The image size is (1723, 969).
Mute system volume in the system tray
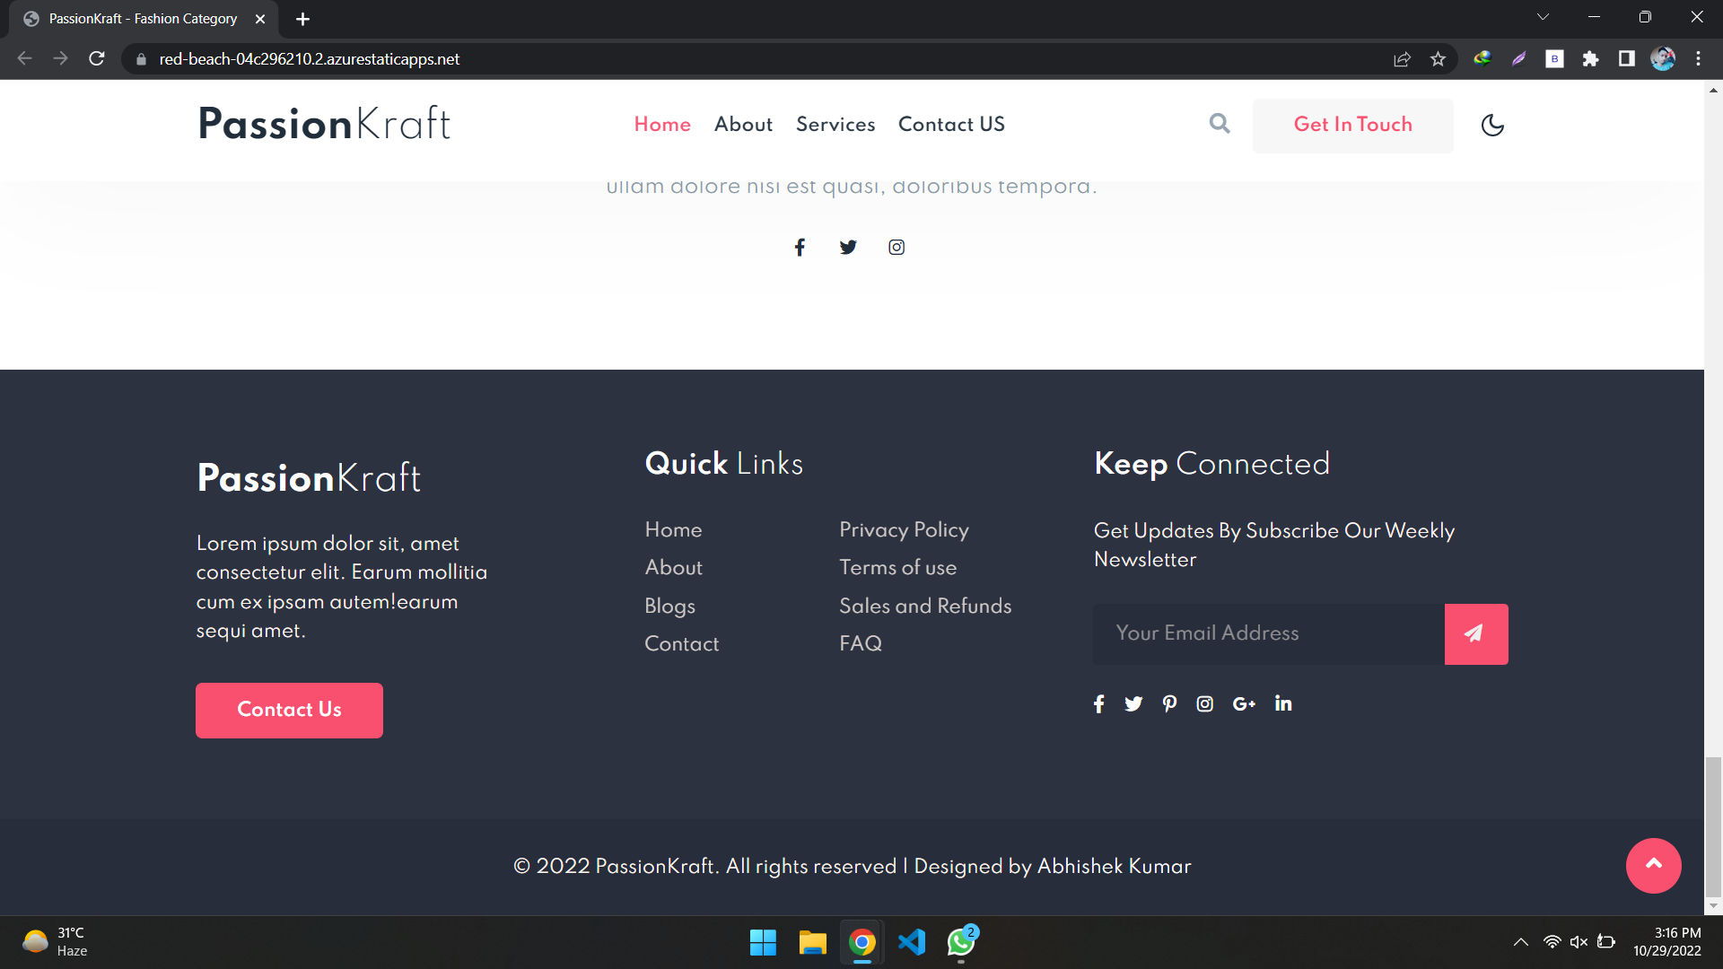click(1579, 942)
